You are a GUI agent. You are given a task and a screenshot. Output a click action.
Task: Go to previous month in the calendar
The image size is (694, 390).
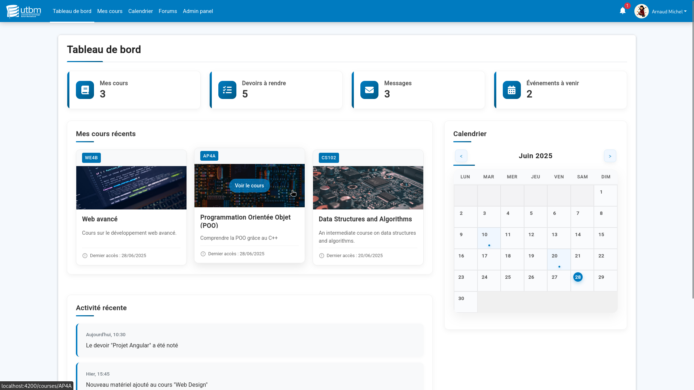[461, 156]
